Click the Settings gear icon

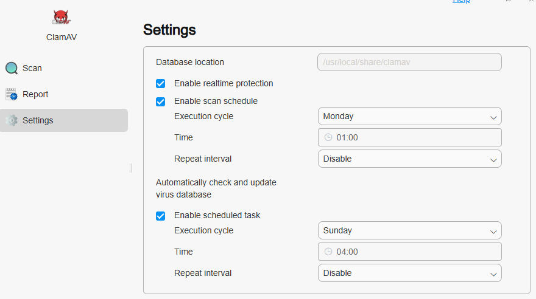[x=12, y=120]
